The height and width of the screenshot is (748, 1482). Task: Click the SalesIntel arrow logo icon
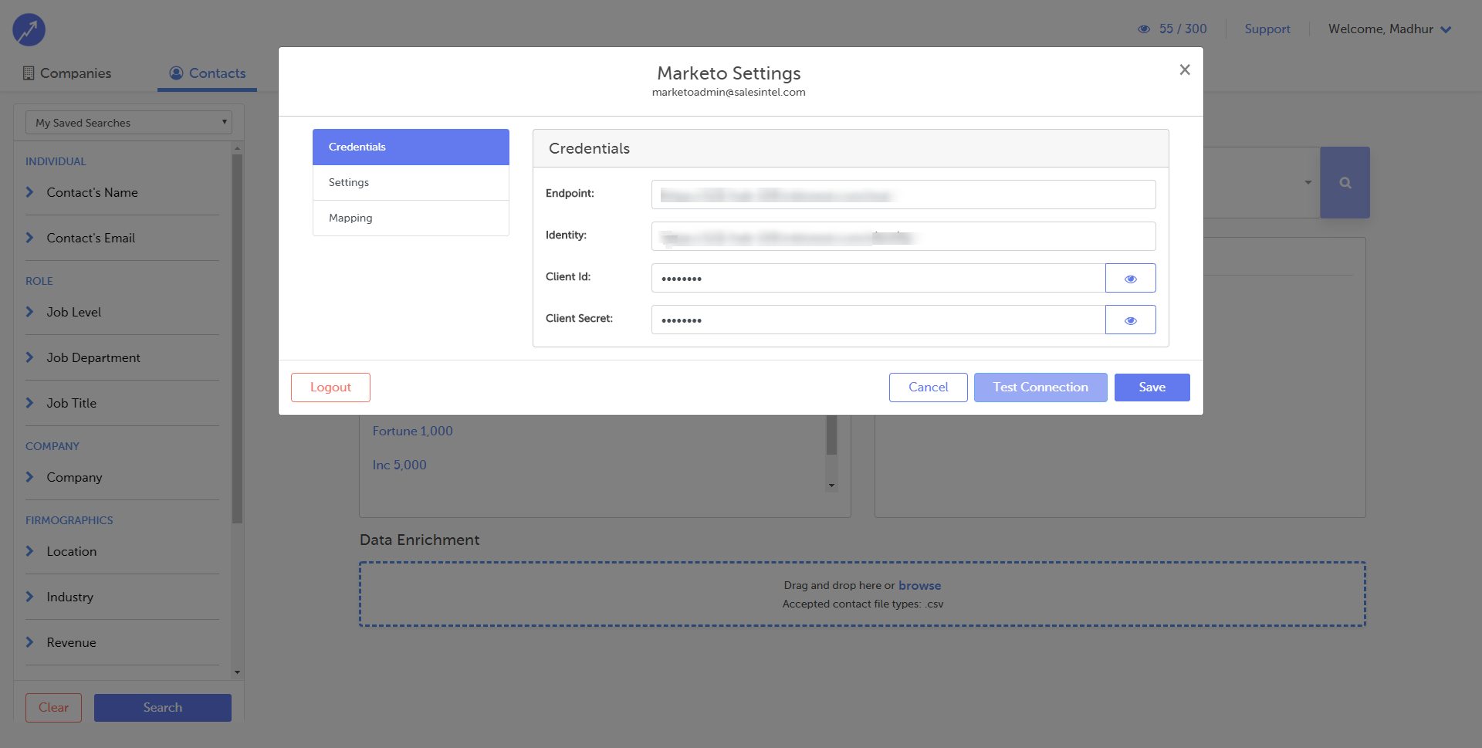[29, 30]
